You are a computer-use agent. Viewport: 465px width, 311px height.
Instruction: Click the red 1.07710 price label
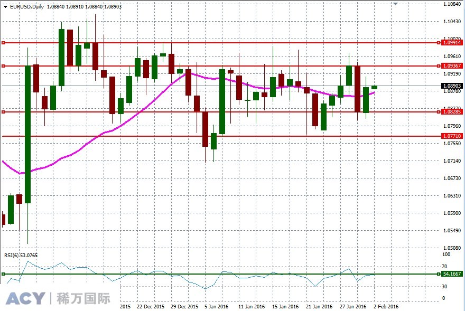click(452, 136)
